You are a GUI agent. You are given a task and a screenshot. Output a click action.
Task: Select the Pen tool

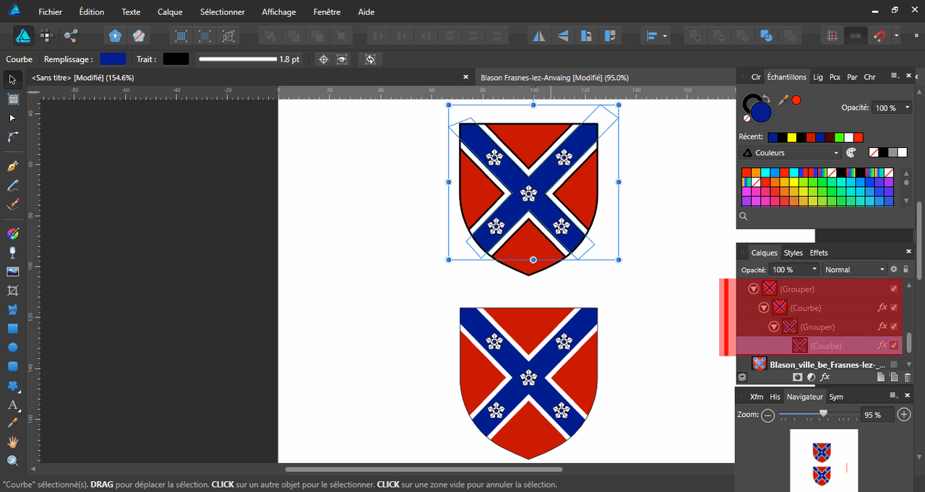coord(12,167)
